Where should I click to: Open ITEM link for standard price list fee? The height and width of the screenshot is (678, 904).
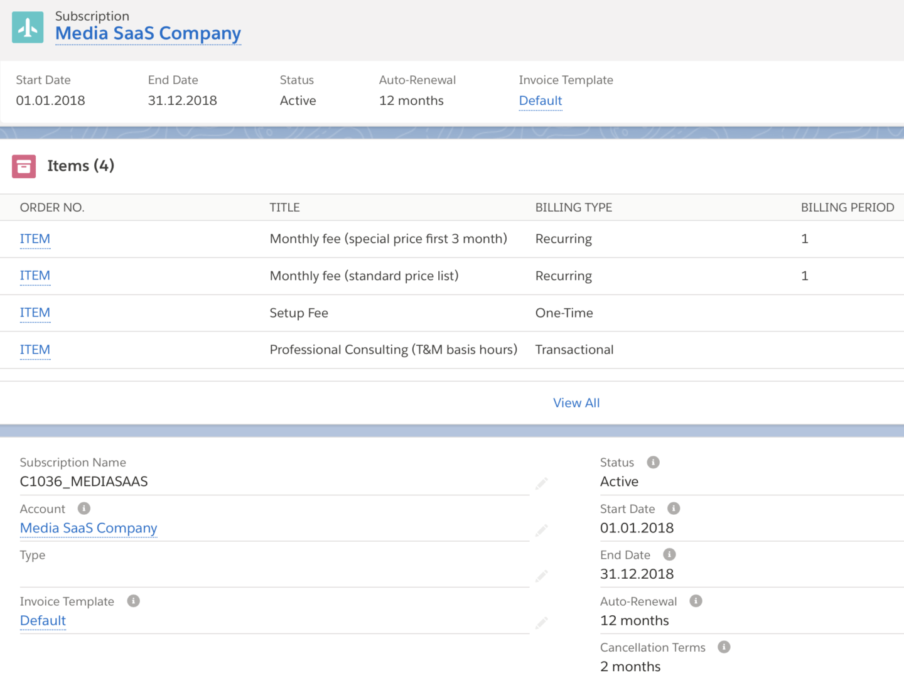click(x=35, y=276)
